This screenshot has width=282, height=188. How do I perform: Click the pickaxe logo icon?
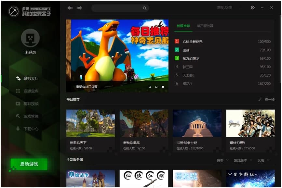pos(13,11)
